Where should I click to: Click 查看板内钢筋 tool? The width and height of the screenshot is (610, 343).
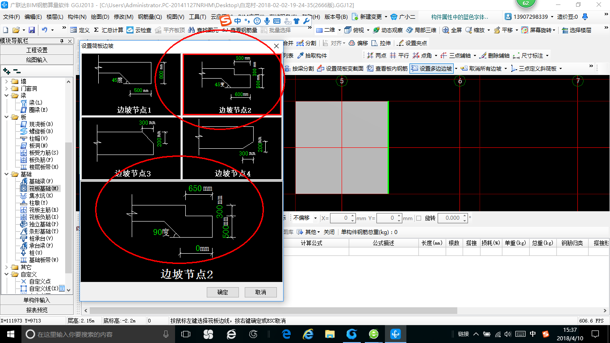point(387,68)
